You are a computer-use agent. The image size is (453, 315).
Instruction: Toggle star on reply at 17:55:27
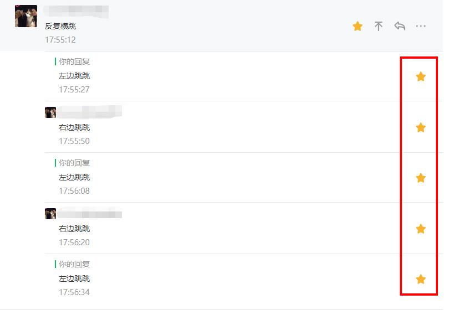pos(421,76)
